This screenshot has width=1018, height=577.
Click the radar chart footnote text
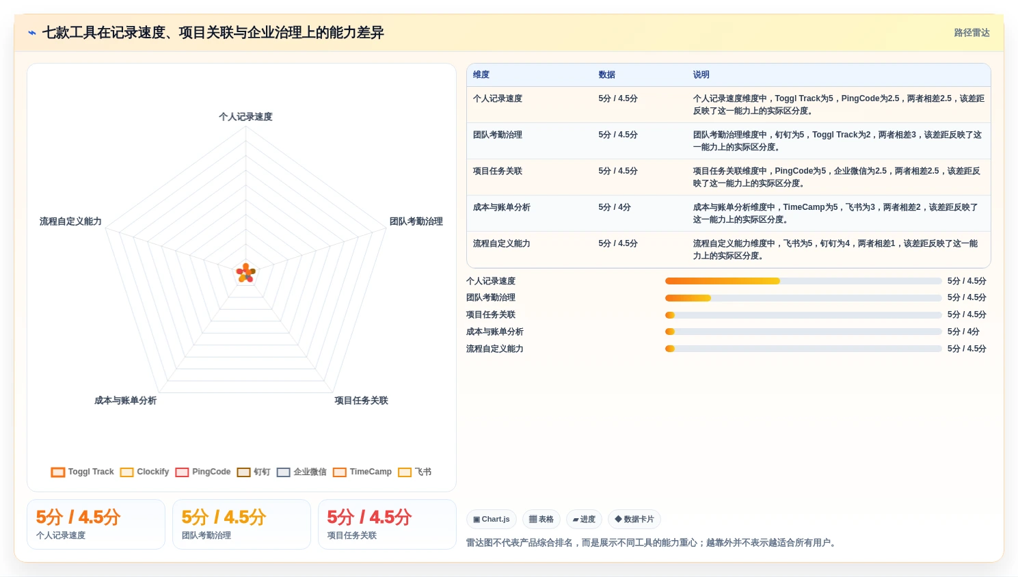pos(653,543)
